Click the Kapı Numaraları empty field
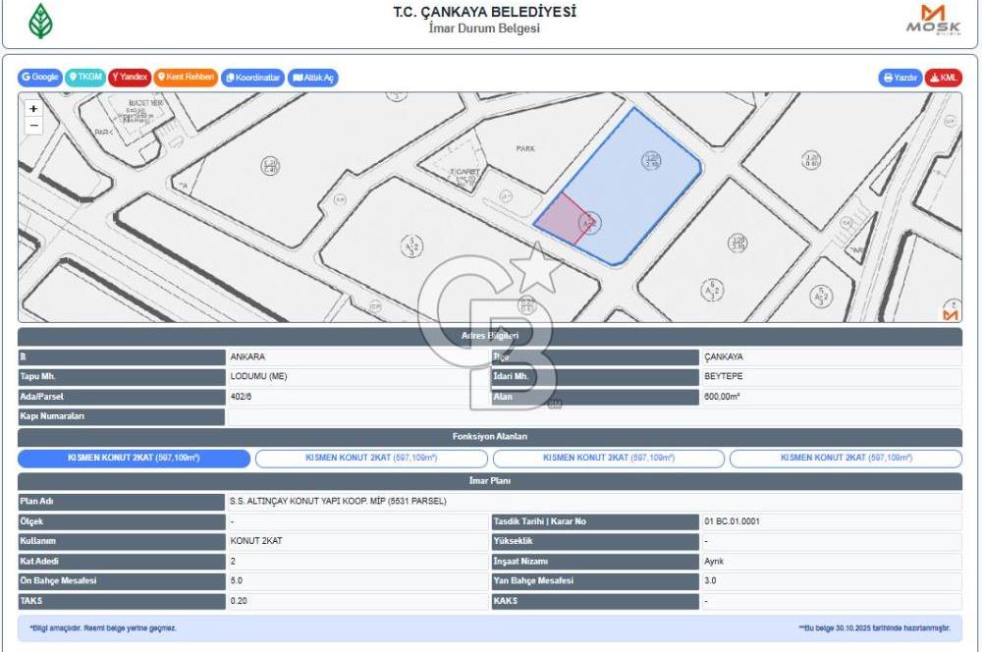The image size is (982, 652). 593,416
